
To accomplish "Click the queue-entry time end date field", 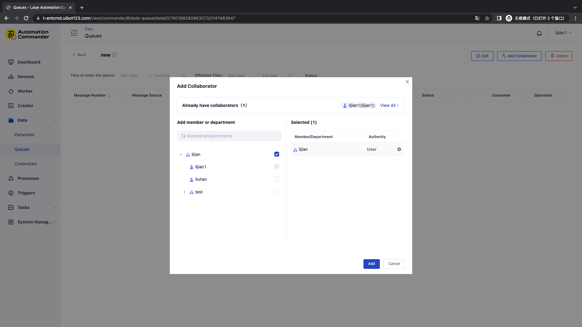I will click(x=162, y=76).
